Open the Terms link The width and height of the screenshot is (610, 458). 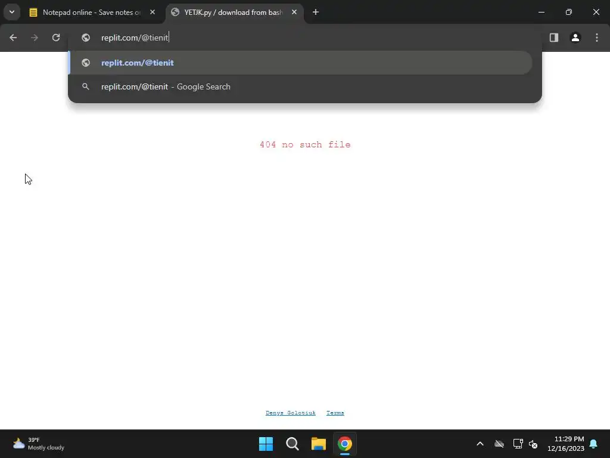335,413
